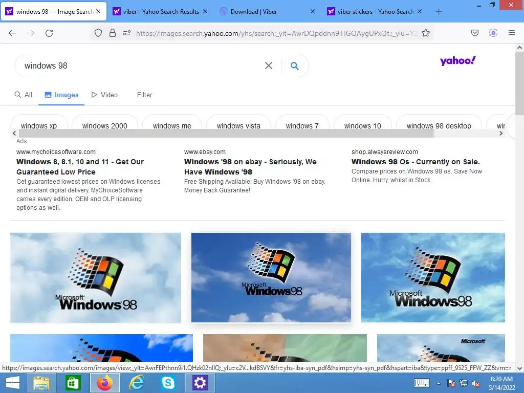Image resolution: width=524 pixels, height=393 pixels.
Task: Click the scrollbar down arrow
Action: click(519, 368)
